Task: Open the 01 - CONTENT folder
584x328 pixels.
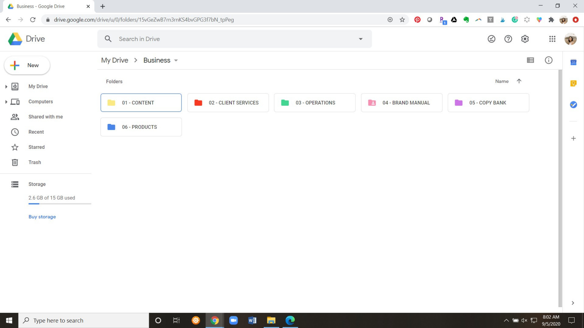Action: (x=141, y=103)
